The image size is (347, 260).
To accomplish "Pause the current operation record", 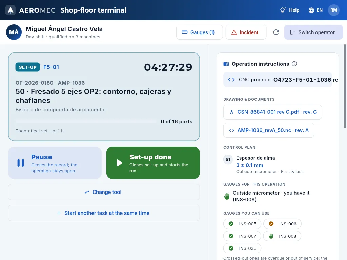I will 55,163.
